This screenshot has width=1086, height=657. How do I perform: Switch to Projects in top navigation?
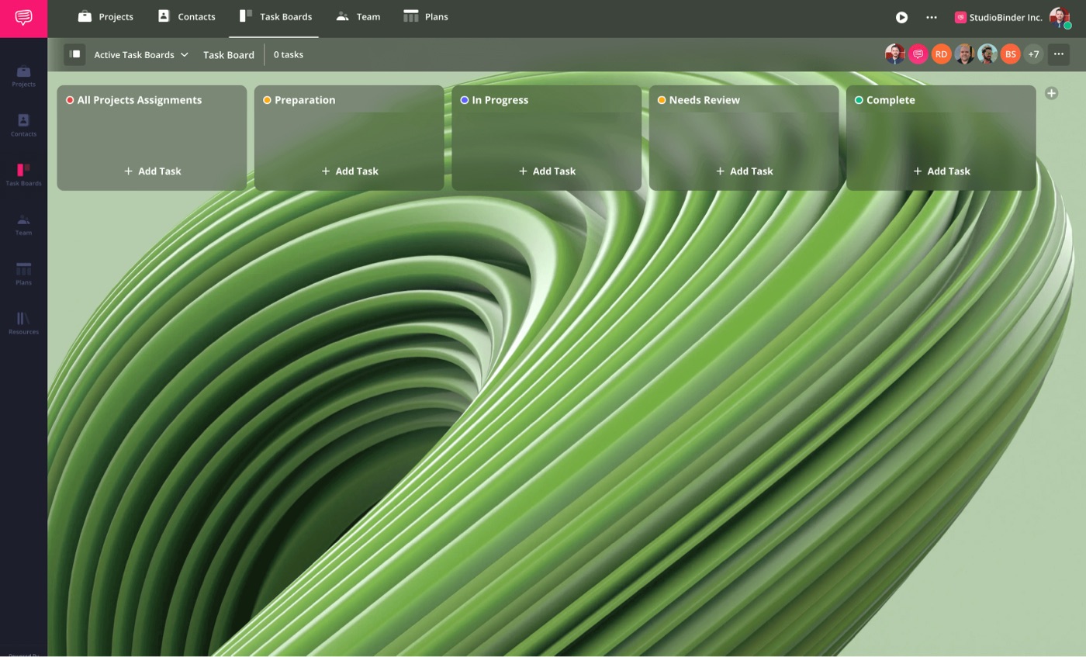pos(105,16)
